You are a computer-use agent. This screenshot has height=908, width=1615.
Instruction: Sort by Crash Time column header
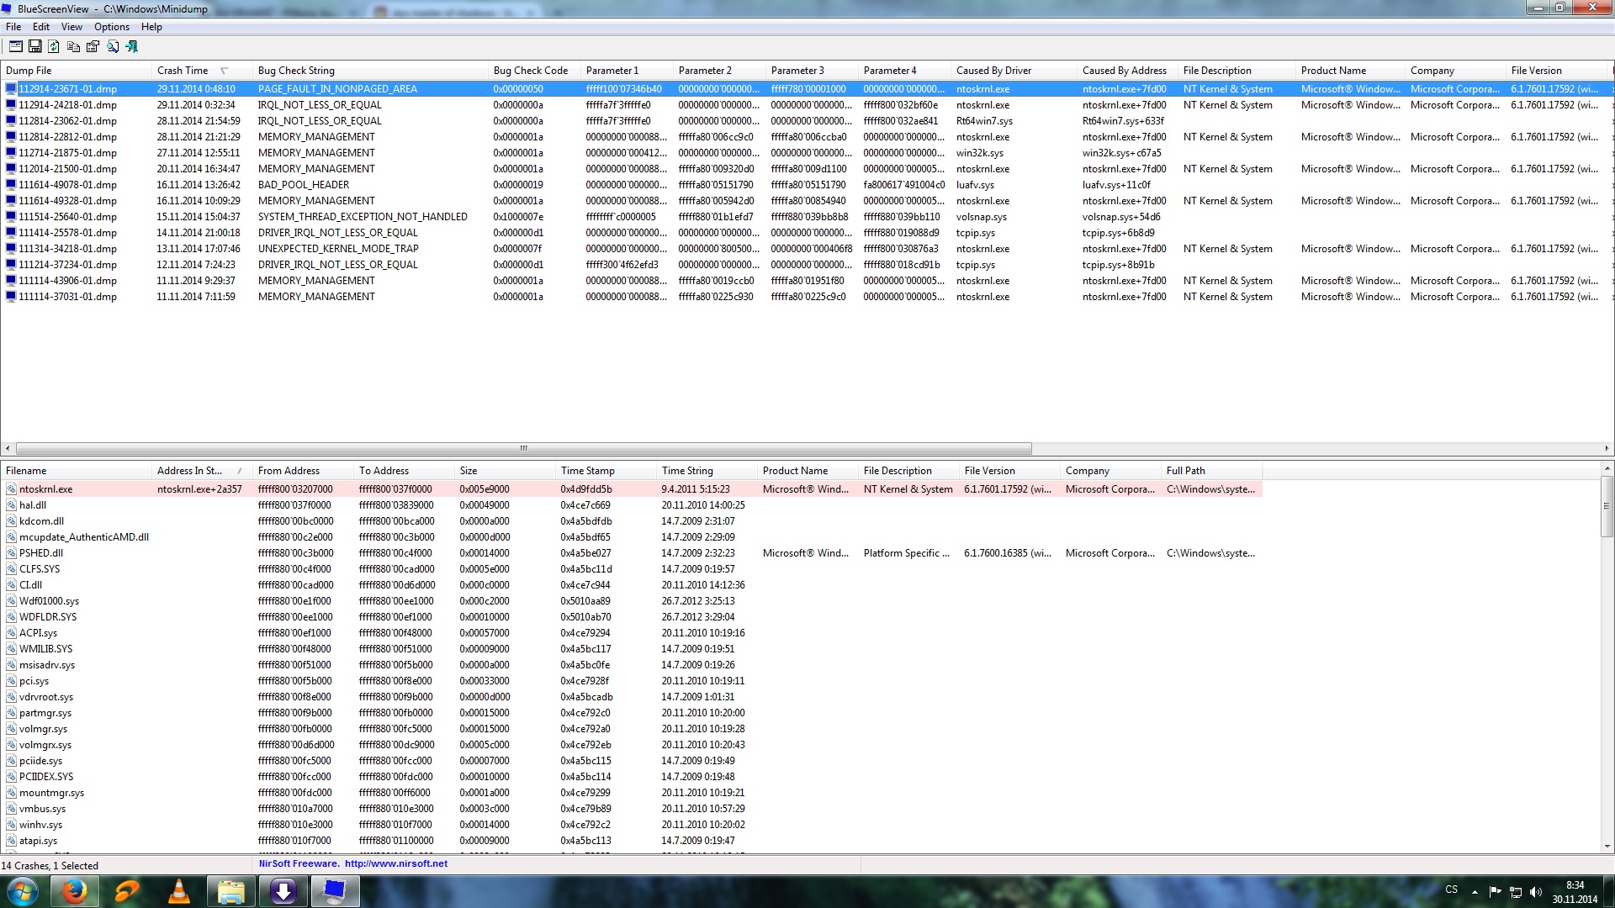[x=183, y=71]
